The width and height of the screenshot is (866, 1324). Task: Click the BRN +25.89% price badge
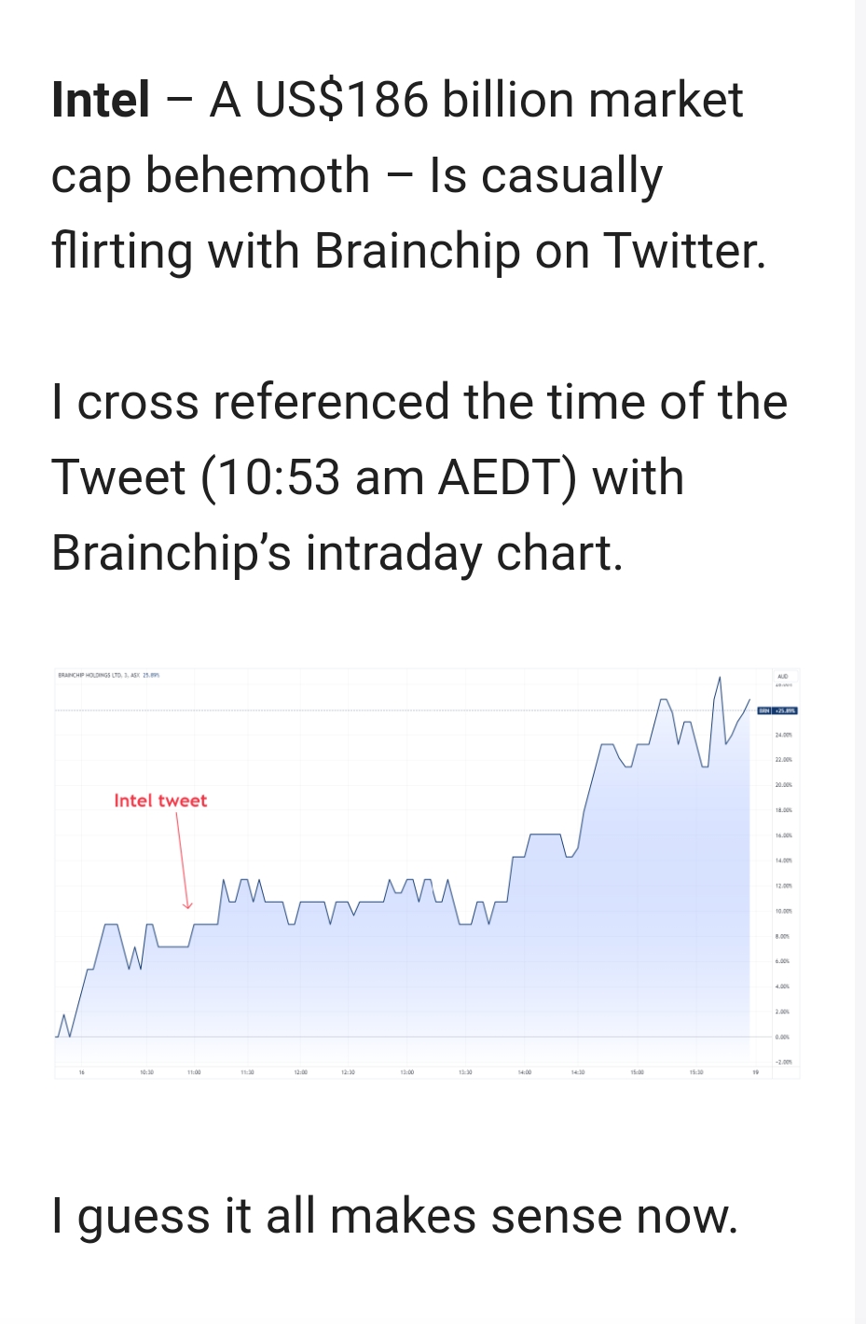click(x=777, y=710)
